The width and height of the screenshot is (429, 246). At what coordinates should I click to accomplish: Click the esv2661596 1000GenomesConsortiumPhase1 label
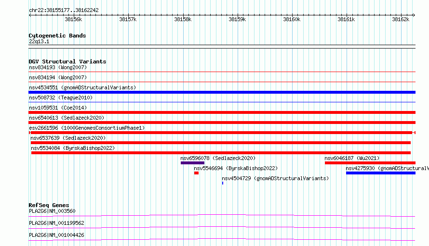click(x=87, y=128)
